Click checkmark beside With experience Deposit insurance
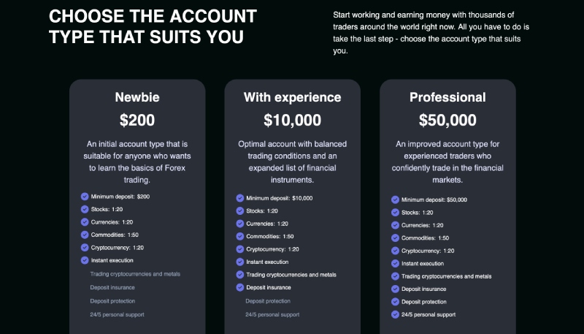 [x=240, y=287]
